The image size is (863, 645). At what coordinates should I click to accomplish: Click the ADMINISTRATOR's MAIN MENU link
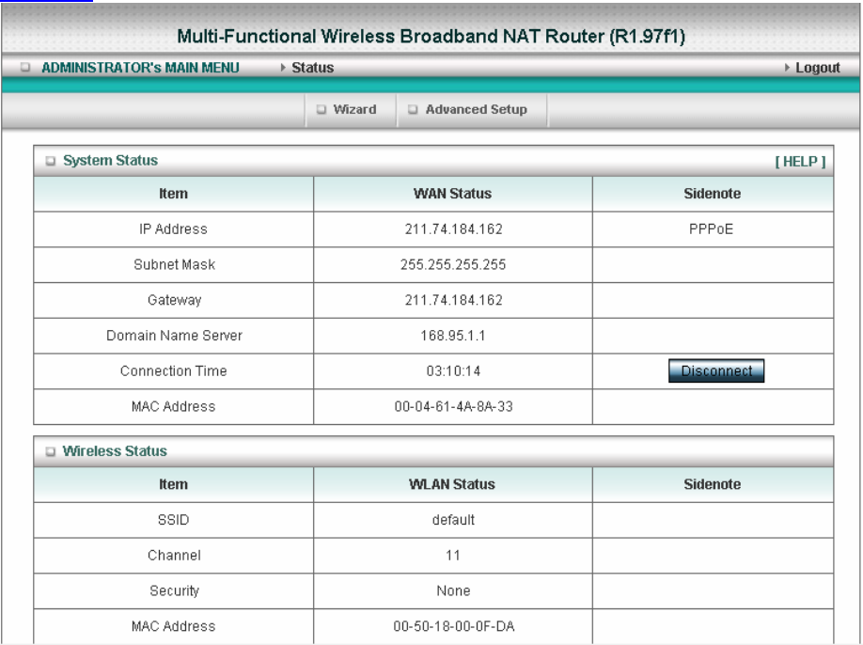click(140, 68)
